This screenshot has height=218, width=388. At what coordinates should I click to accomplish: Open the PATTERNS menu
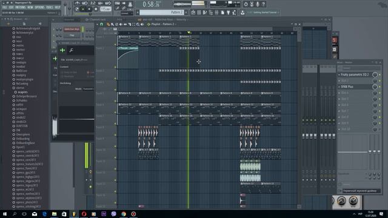(x=21, y=7)
